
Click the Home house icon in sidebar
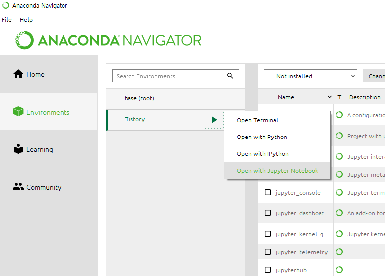coord(18,74)
